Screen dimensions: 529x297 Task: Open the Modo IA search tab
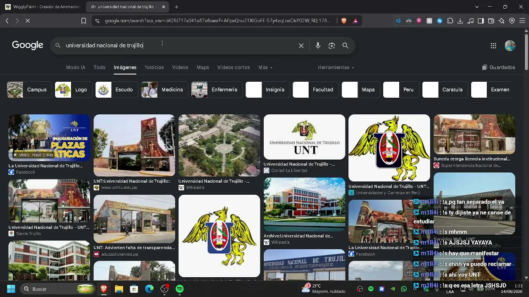[76, 67]
